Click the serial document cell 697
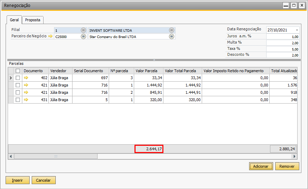The image size is (308, 189). tap(91, 78)
